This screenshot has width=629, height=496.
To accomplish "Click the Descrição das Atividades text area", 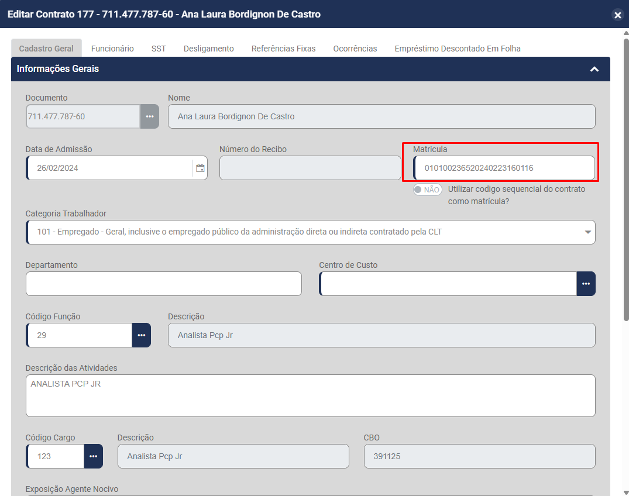I will (310, 395).
